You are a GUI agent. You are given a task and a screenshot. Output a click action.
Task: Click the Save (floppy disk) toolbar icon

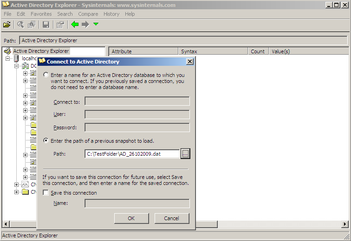(46, 25)
